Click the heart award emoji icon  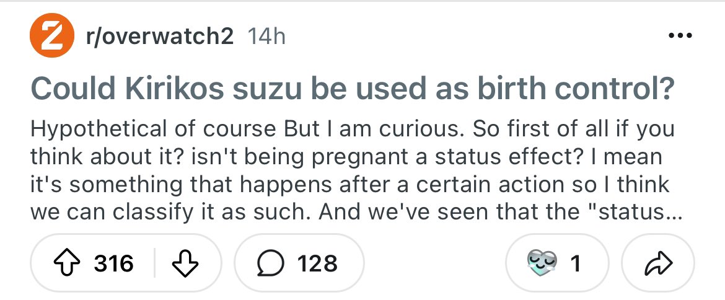(539, 263)
